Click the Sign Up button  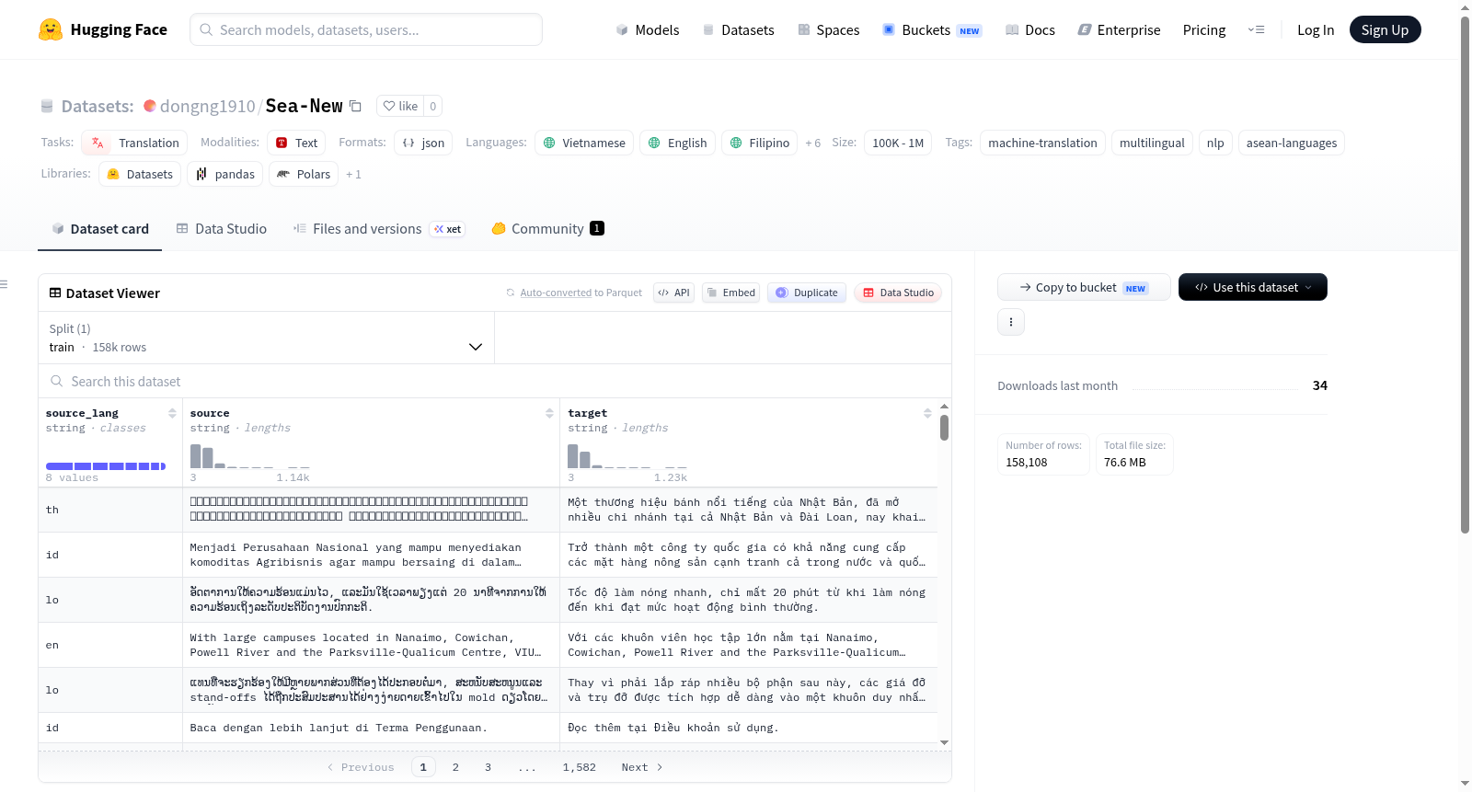pos(1385,29)
